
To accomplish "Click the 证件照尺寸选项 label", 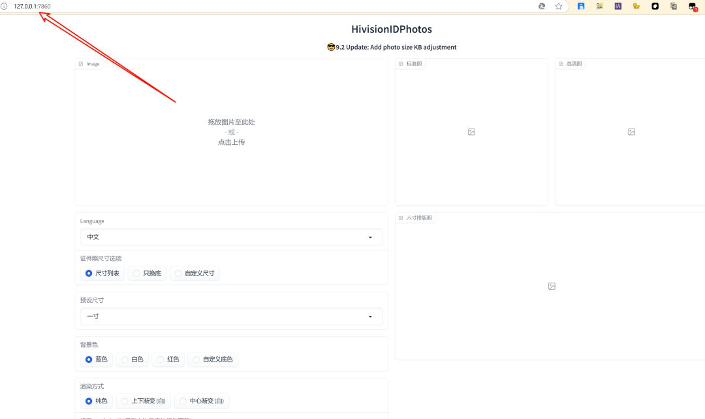I will click(101, 258).
